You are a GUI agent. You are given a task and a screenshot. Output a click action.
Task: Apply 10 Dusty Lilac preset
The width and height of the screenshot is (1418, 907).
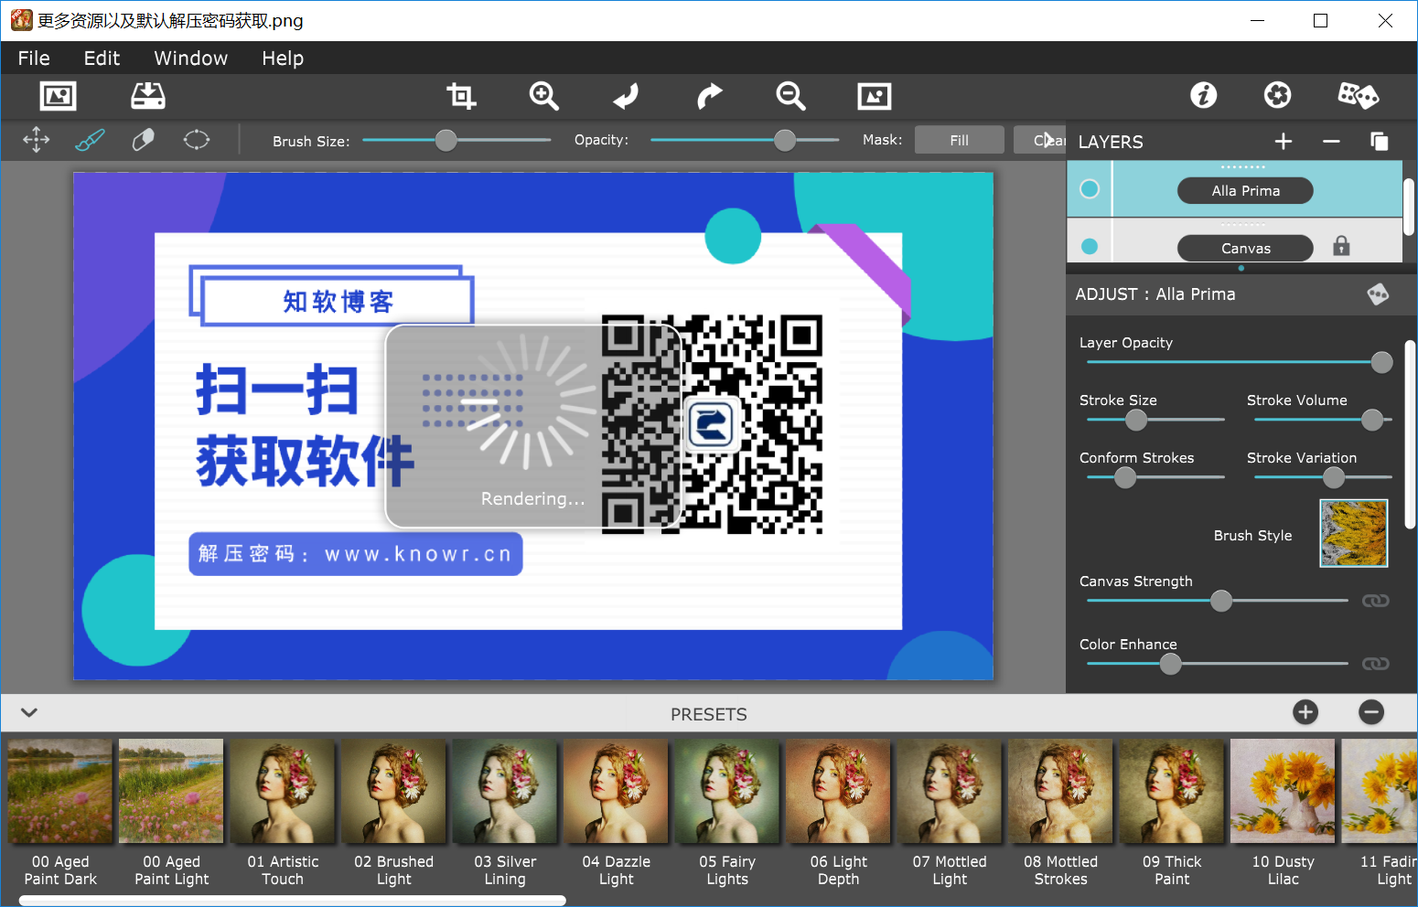coord(1283,791)
